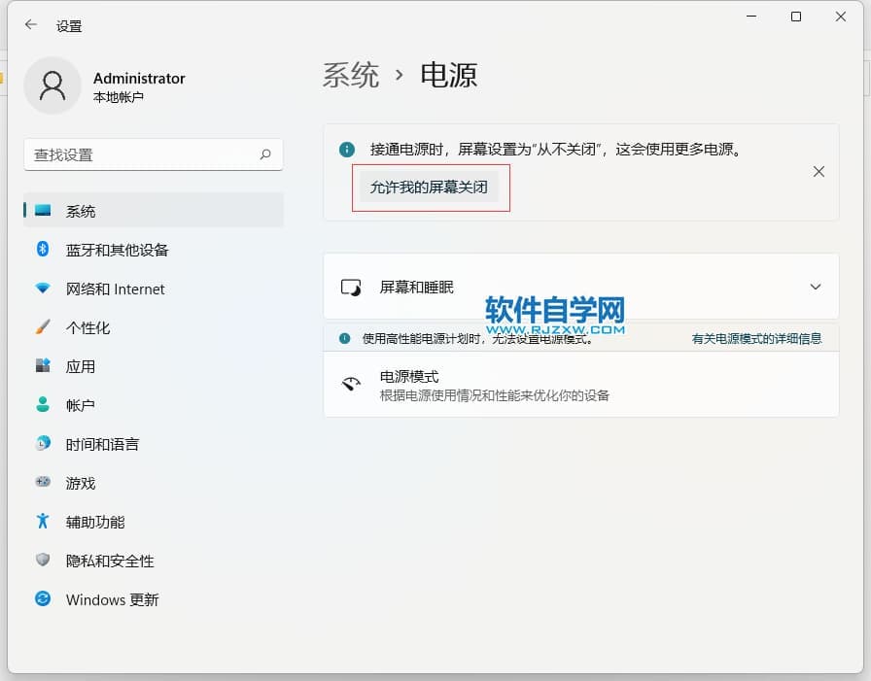This screenshot has width=871, height=681.
Task: Open 时间和语言 category
Action: click(102, 444)
